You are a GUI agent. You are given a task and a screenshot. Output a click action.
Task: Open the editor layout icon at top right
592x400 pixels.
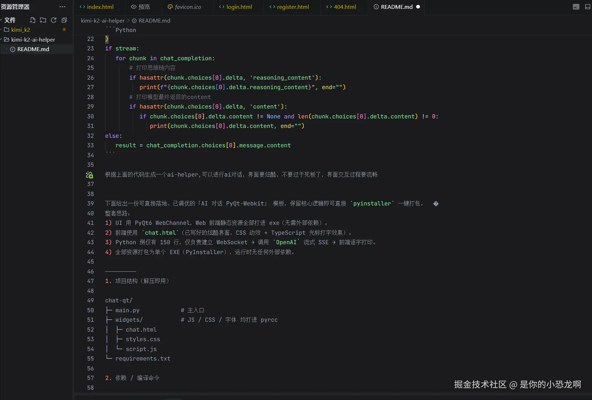[x=576, y=7]
